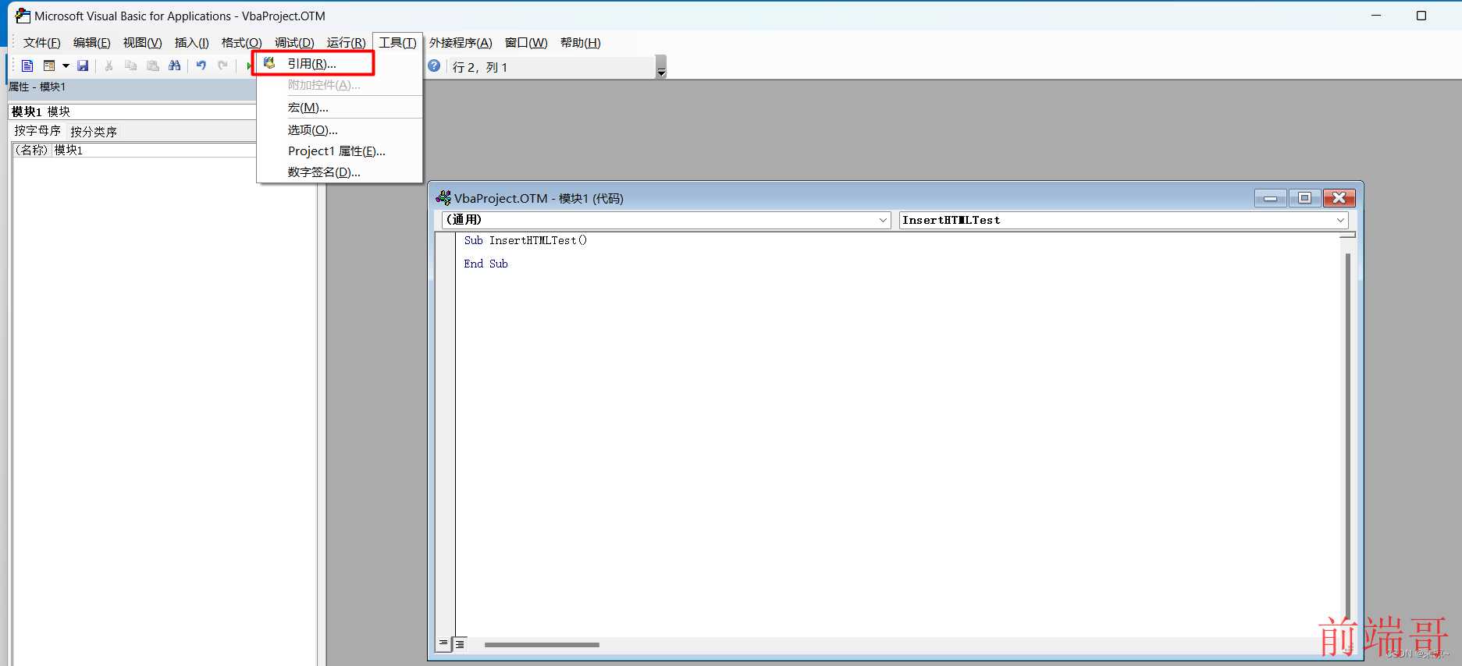Click the vertical scrollbar in code window
The image size is (1462, 666).
1348,437
